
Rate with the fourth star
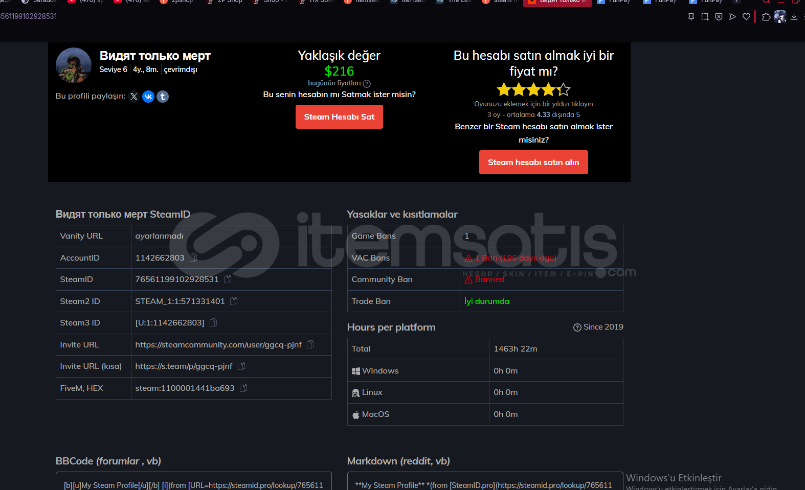click(x=548, y=90)
